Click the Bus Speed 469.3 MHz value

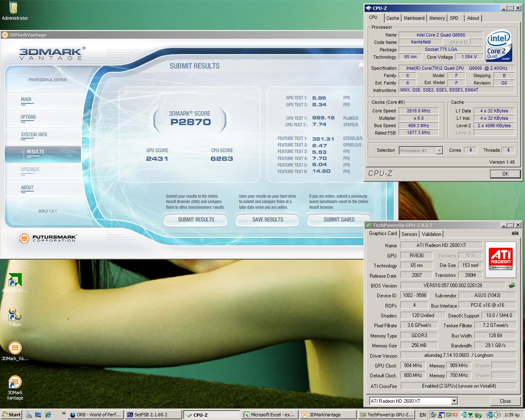point(419,126)
